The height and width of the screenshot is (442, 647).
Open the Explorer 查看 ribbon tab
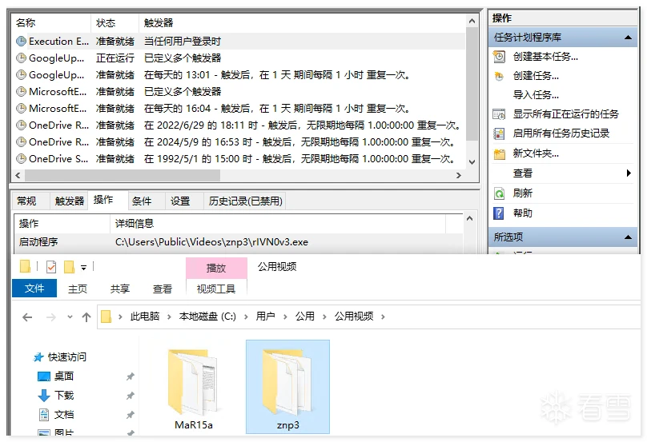coord(163,289)
